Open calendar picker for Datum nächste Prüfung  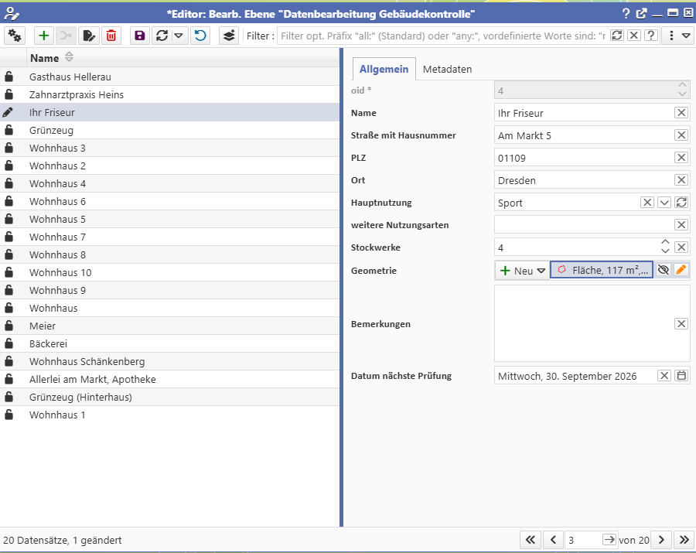tap(681, 376)
